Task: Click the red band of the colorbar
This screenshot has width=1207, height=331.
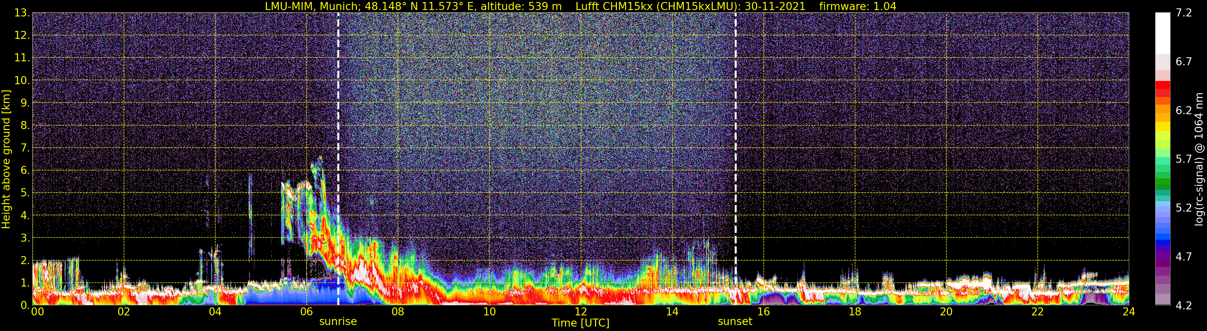Action: pyautogui.click(x=1163, y=89)
